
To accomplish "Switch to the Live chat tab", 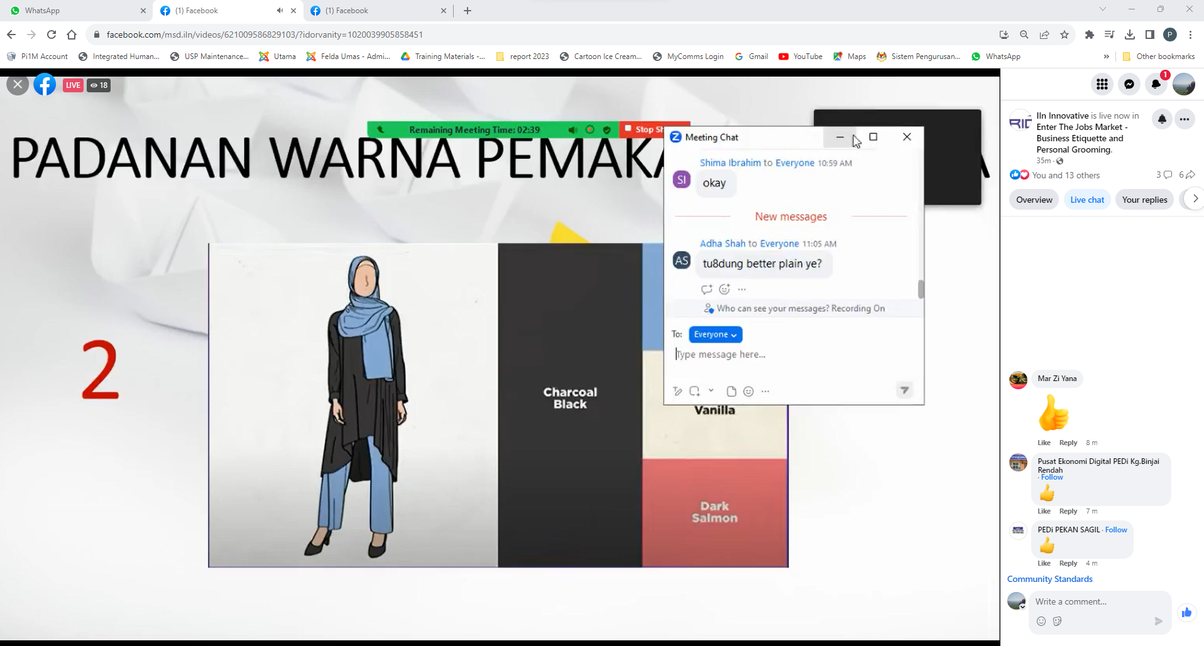I will coord(1086,200).
